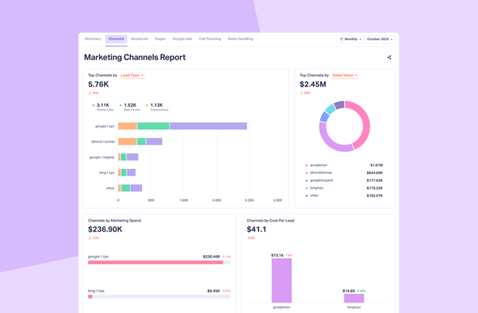This screenshot has height=313, width=478.
Task: Click the $175.22K sales value
Action: 375,188
